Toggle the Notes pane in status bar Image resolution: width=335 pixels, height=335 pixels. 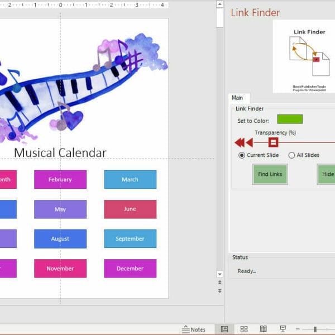(x=194, y=329)
